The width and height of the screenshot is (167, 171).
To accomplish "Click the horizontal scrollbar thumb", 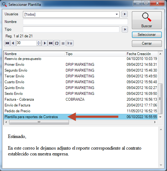I will pos(39,122).
